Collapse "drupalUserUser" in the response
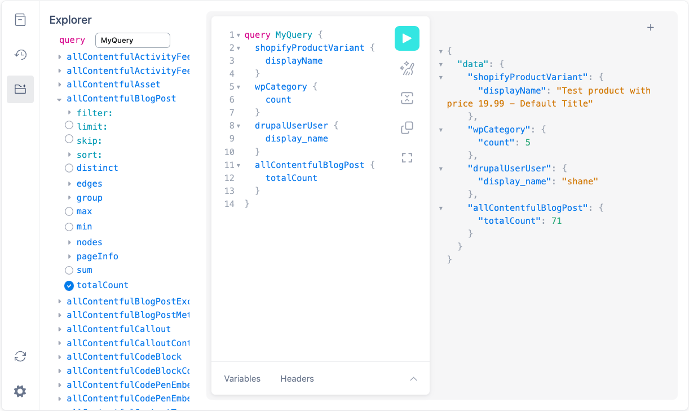Viewport: 689px width, 411px height. (x=441, y=169)
